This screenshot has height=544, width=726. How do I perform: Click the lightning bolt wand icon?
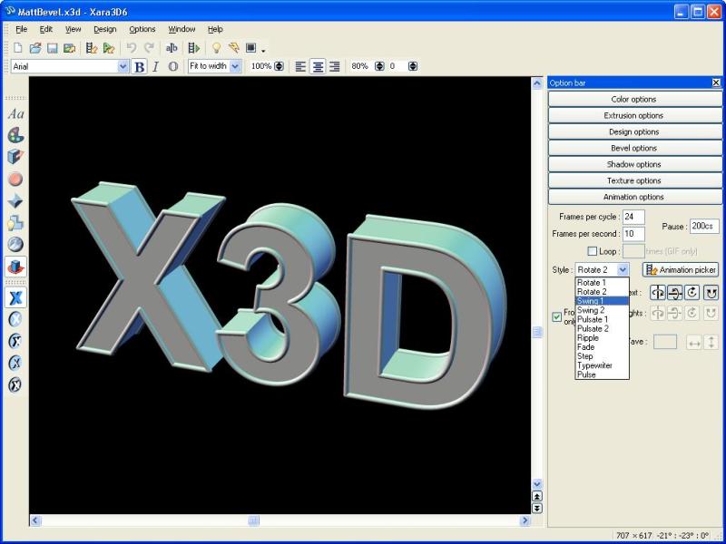point(234,48)
